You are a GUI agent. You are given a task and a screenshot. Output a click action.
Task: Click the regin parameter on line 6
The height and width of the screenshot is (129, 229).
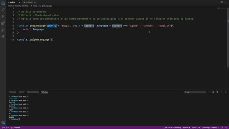(x=77, y=26)
